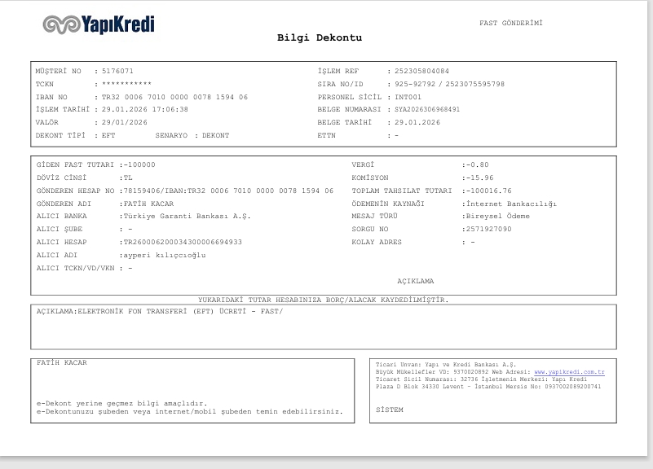This screenshot has width=653, height=469.
Task: Click the Senaryo value DEKONT
Action: click(x=216, y=135)
